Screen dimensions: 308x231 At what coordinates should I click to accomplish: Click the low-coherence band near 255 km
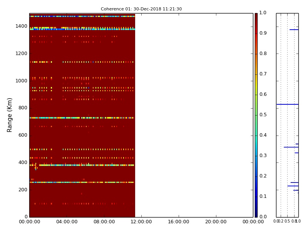click(82, 182)
